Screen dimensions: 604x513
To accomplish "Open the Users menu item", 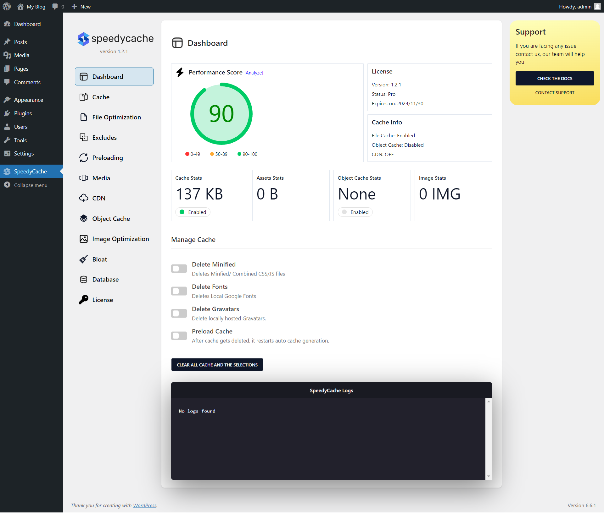I will (31, 127).
